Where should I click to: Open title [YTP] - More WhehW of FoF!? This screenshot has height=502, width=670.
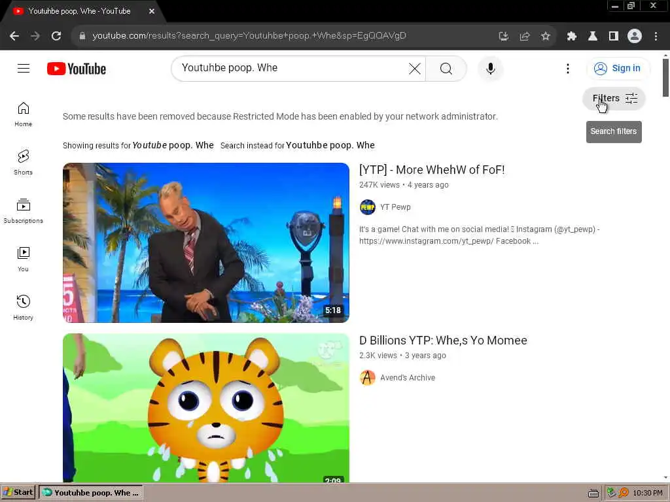[432, 170]
